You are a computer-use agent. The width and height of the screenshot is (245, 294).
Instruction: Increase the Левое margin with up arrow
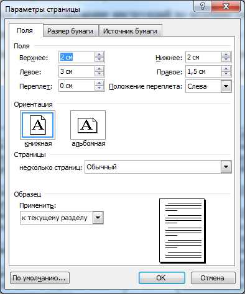(x=99, y=69)
